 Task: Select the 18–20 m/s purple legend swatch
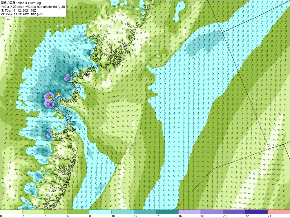(212, 212)
